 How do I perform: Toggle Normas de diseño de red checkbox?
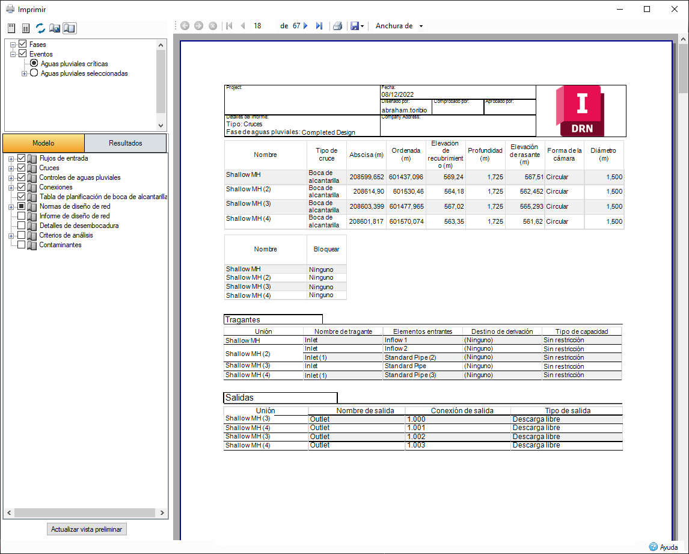[21, 206]
